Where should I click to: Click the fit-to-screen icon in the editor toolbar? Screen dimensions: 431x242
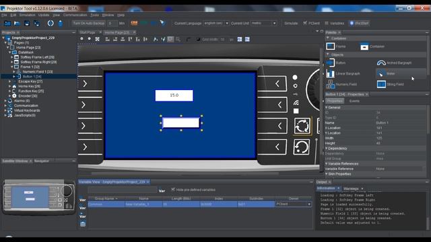click(97, 39)
